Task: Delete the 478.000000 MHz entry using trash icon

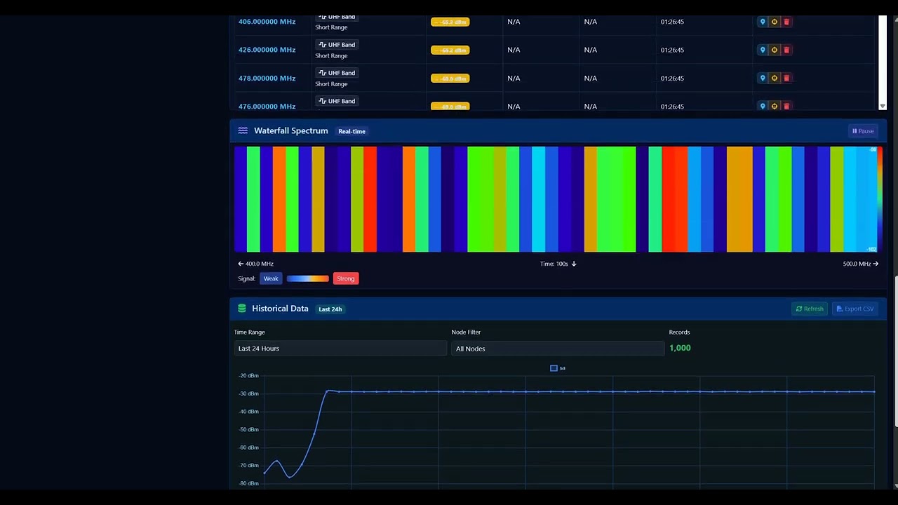Action: point(786,78)
